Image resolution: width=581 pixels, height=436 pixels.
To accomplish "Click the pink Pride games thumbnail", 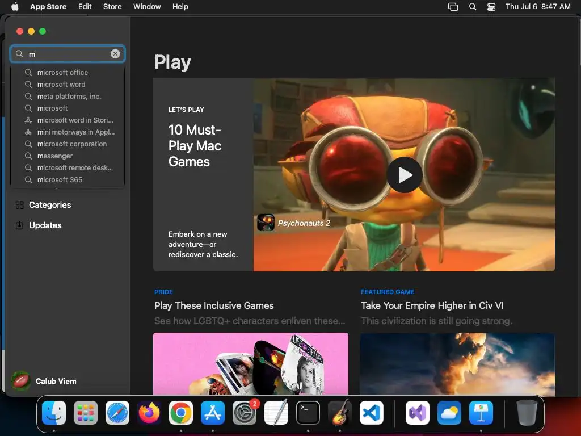I will pyautogui.click(x=250, y=363).
